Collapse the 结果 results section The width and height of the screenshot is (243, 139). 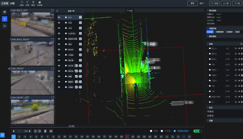[x=207, y=44]
